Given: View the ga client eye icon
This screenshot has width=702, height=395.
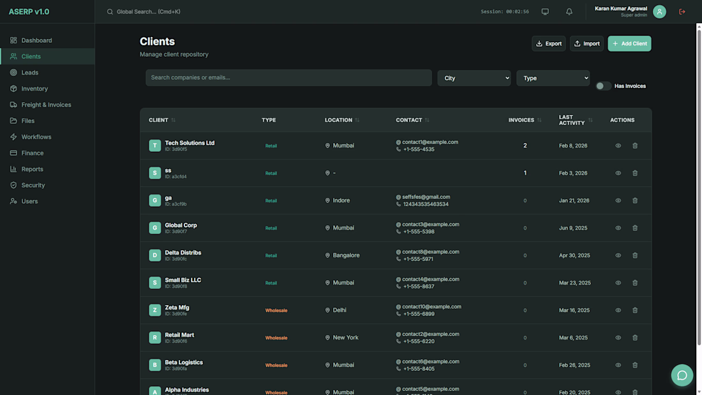Looking at the screenshot, I should [x=618, y=200].
